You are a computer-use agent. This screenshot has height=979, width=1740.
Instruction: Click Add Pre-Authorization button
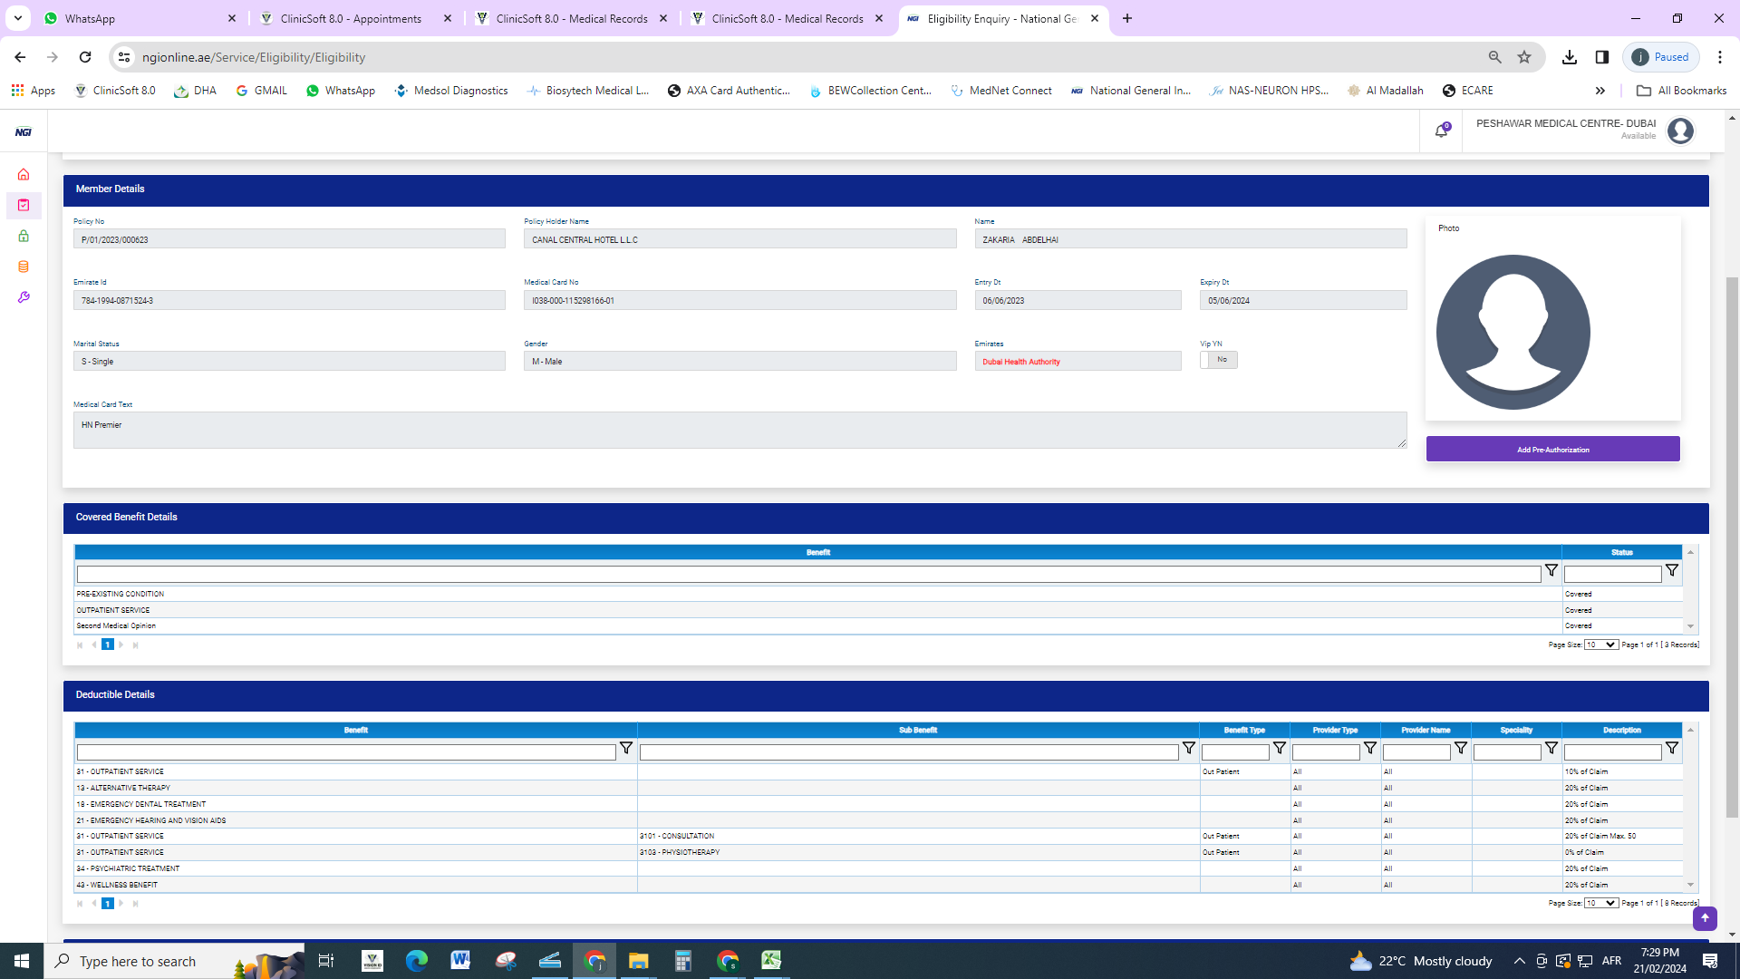tap(1552, 450)
